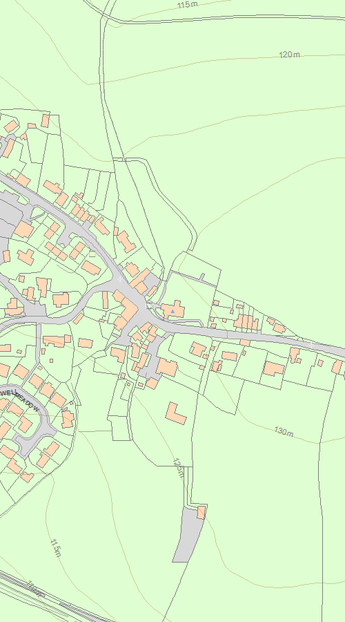Select the cross-shaped building with triangle symbol
Screen dimensions: 345x622
[172, 310]
